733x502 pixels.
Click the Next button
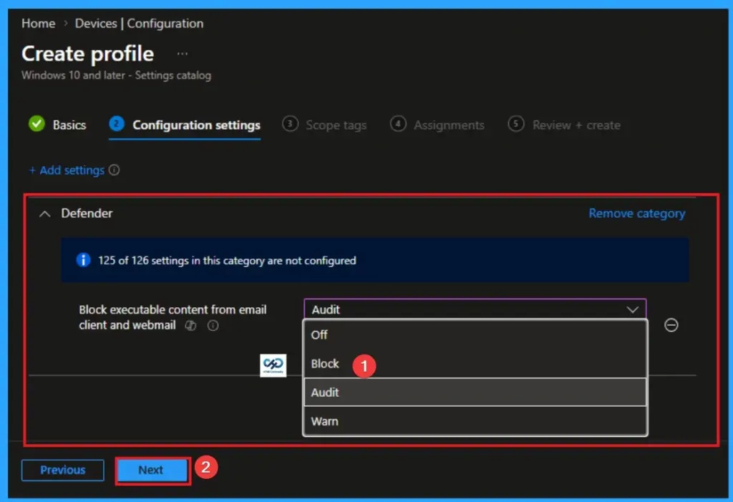(x=151, y=470)
